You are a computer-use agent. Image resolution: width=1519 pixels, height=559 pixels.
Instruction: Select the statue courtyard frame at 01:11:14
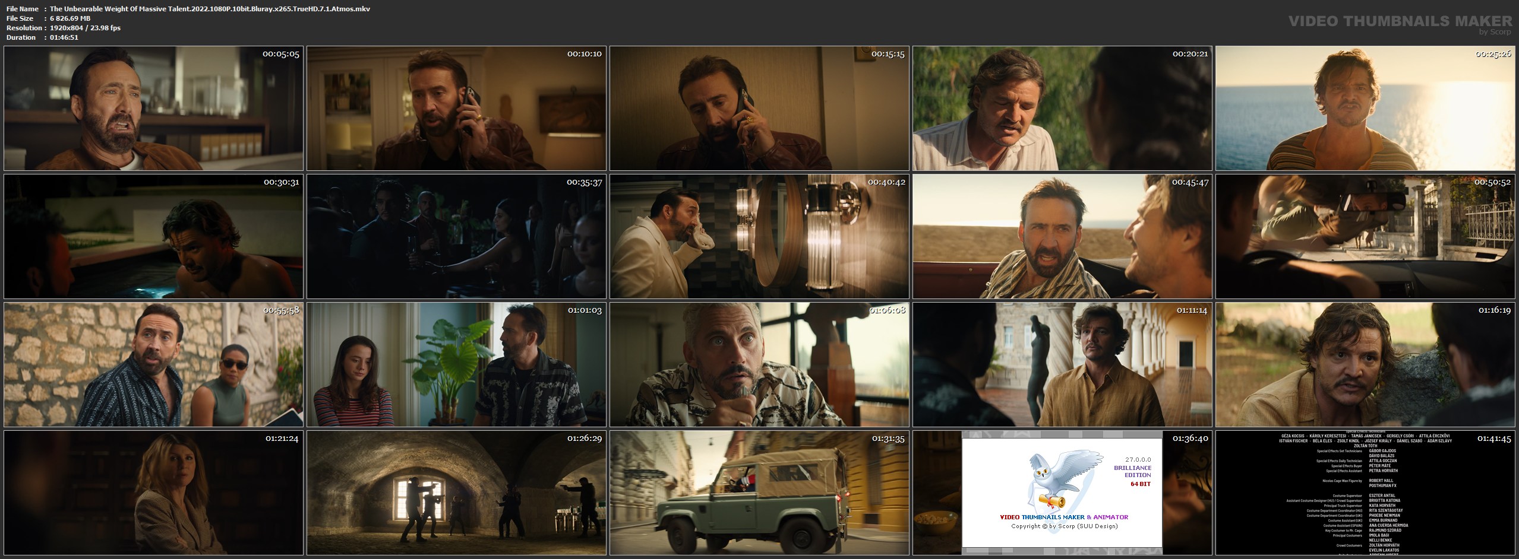pyautogui.click(x=1062, y=364)
